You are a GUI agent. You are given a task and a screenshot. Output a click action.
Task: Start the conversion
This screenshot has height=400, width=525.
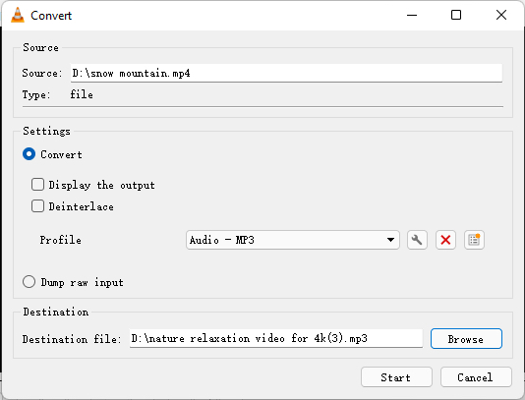point(396,377)
